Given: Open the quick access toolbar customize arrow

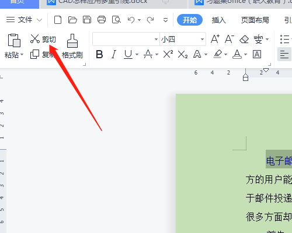Looking at the screenshot, I should click(165, 20).
